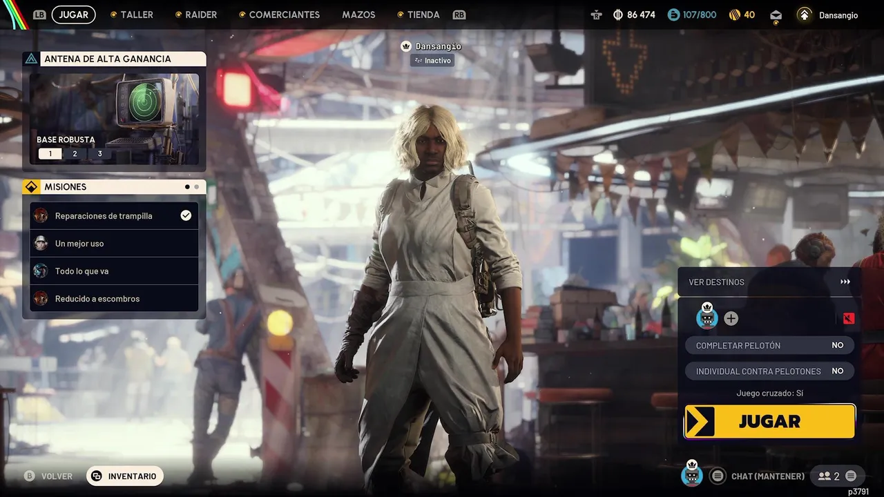Add a squad member with plus icon

pyautogui.click(x=731, y=318)
